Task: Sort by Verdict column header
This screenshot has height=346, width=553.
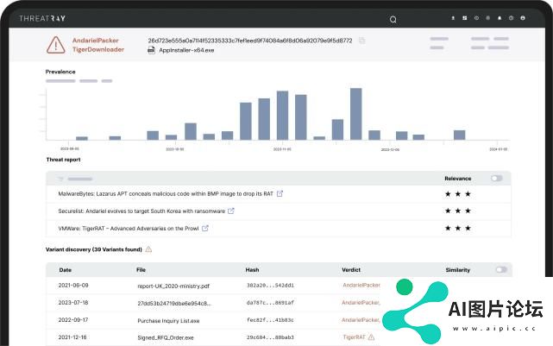Action: tap(351, 270)
